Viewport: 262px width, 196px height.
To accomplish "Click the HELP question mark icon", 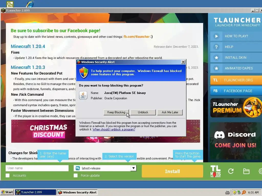I will click(x=216, y=47).
